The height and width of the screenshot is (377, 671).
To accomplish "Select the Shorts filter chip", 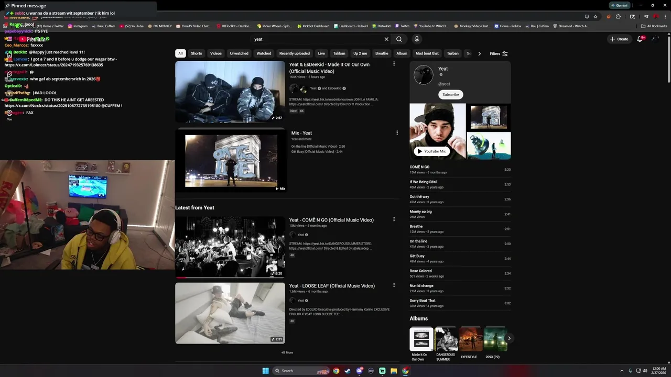I will click(x=196, y=53).
